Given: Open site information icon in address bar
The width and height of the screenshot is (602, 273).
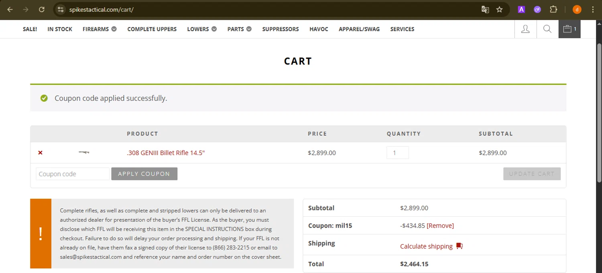Looking at the screenshot, I should pos(61,9).
